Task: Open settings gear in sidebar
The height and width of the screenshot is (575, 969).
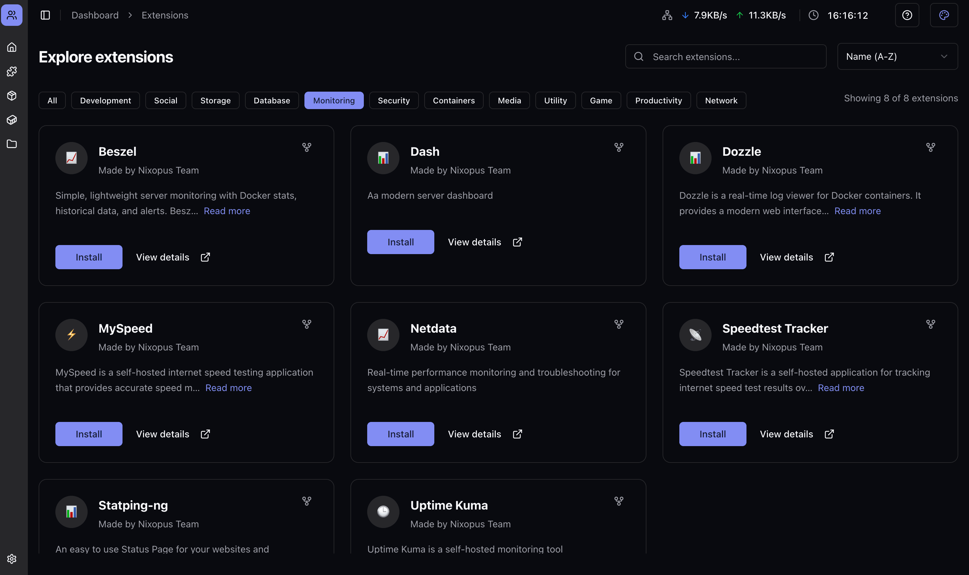Action: click(x=12, y=558)
